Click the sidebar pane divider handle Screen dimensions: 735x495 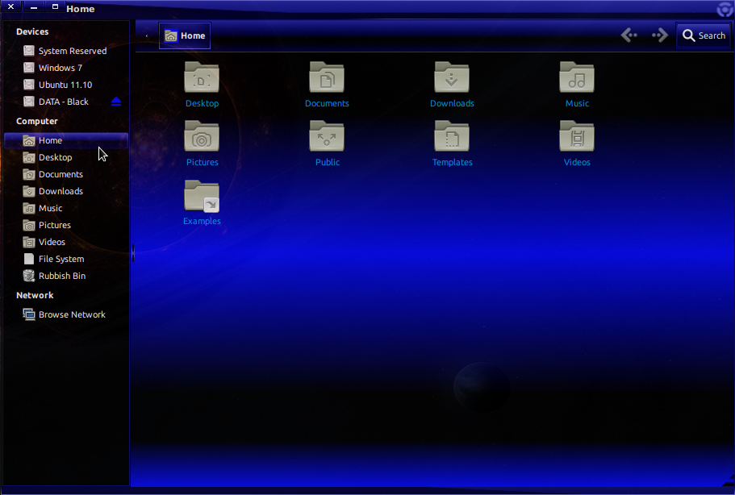coord(132,253)
